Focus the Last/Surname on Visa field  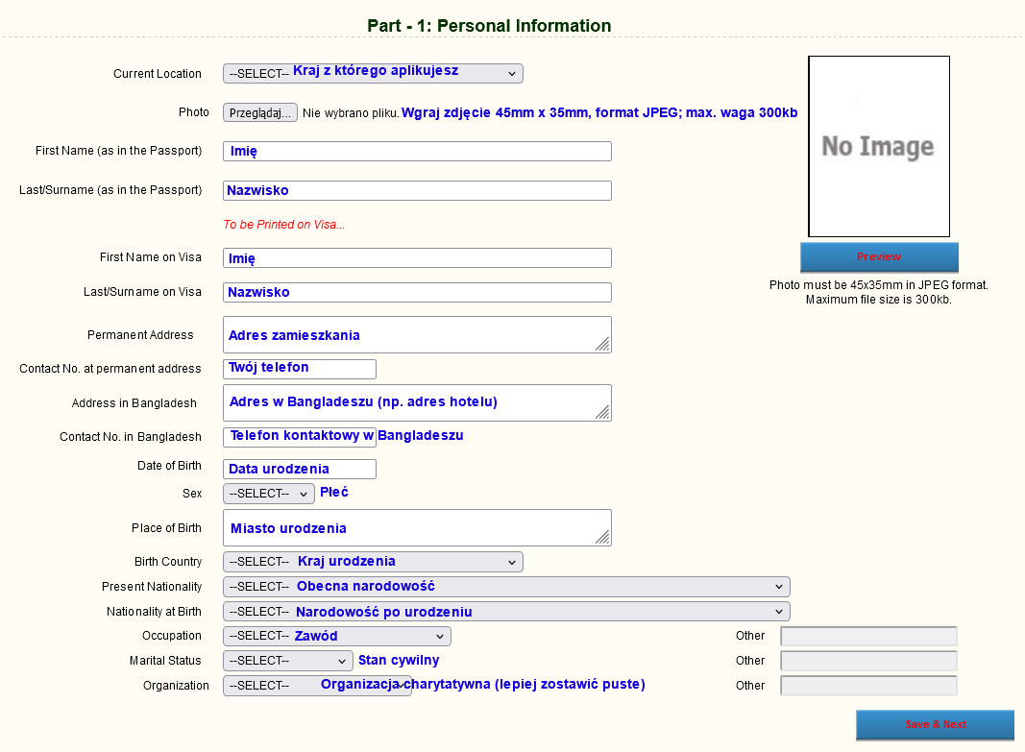tap(417, 293)
